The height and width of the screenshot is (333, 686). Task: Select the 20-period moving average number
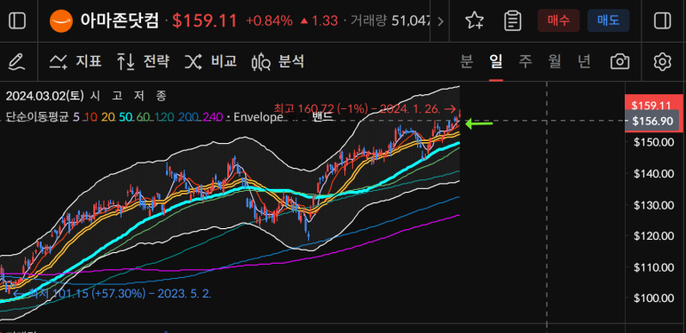click(108, 117)
